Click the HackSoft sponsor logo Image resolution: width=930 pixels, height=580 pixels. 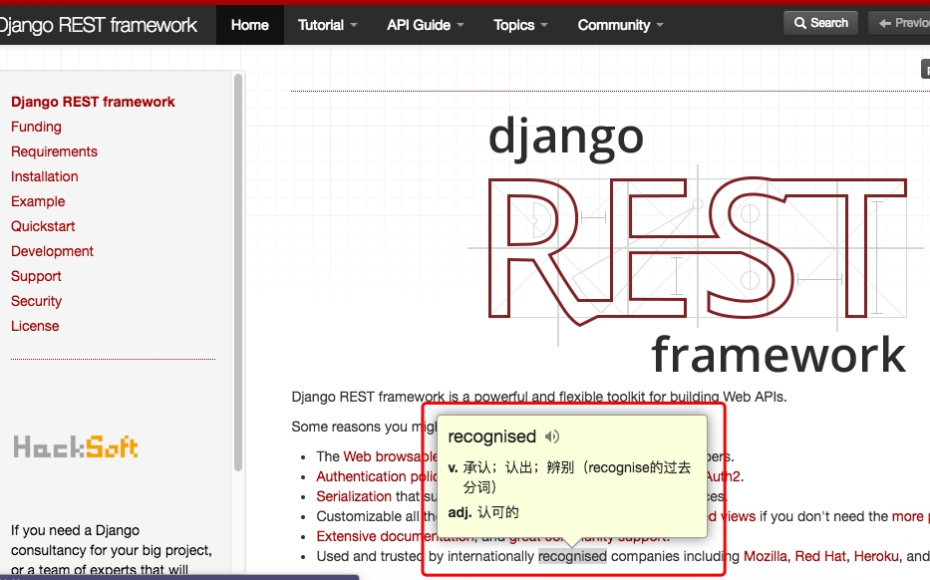(x=76, y=447)
